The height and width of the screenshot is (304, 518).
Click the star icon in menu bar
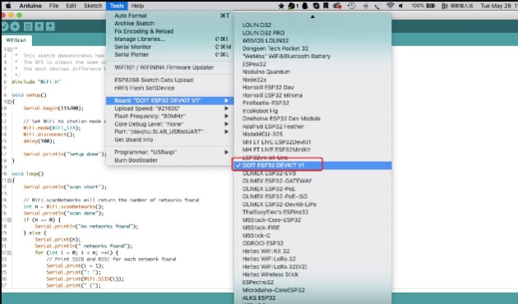pos(281,6)
